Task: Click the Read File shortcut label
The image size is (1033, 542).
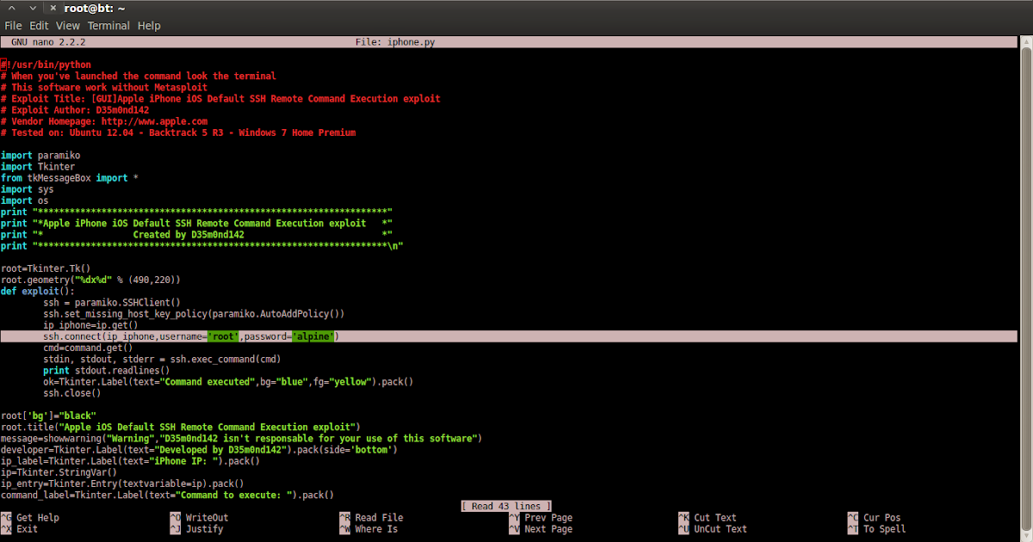Action: tap(379, 518)
